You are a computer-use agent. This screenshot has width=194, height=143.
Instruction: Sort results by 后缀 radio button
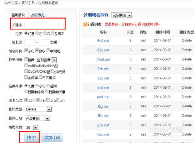pos(48,86)
